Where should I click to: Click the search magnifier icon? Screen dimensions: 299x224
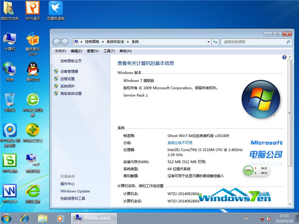pos(288,42)
